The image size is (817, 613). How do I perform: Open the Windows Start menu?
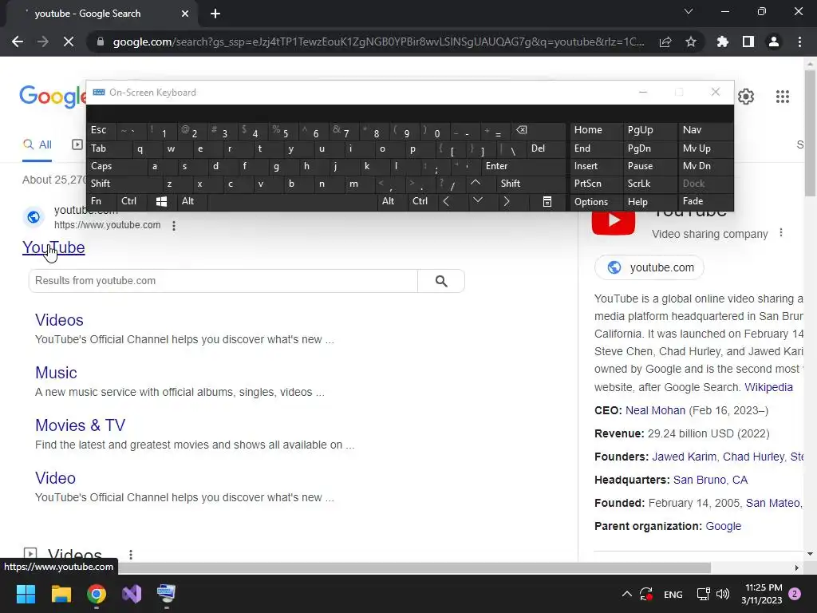point(26,594)
